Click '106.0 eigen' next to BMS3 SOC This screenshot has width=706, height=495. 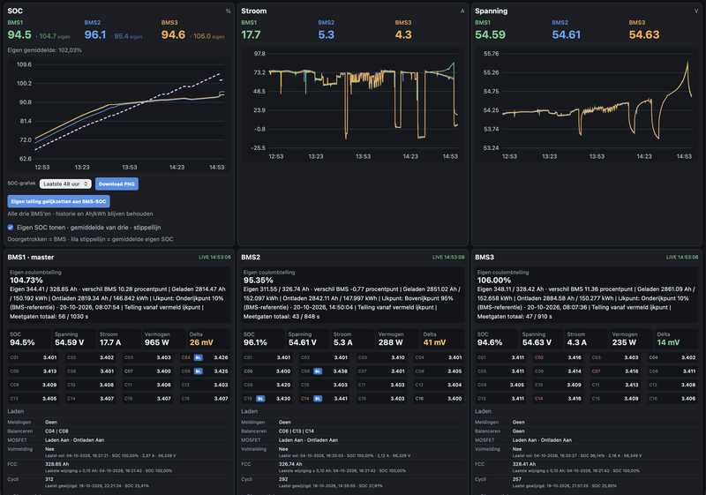click(207, 36)
